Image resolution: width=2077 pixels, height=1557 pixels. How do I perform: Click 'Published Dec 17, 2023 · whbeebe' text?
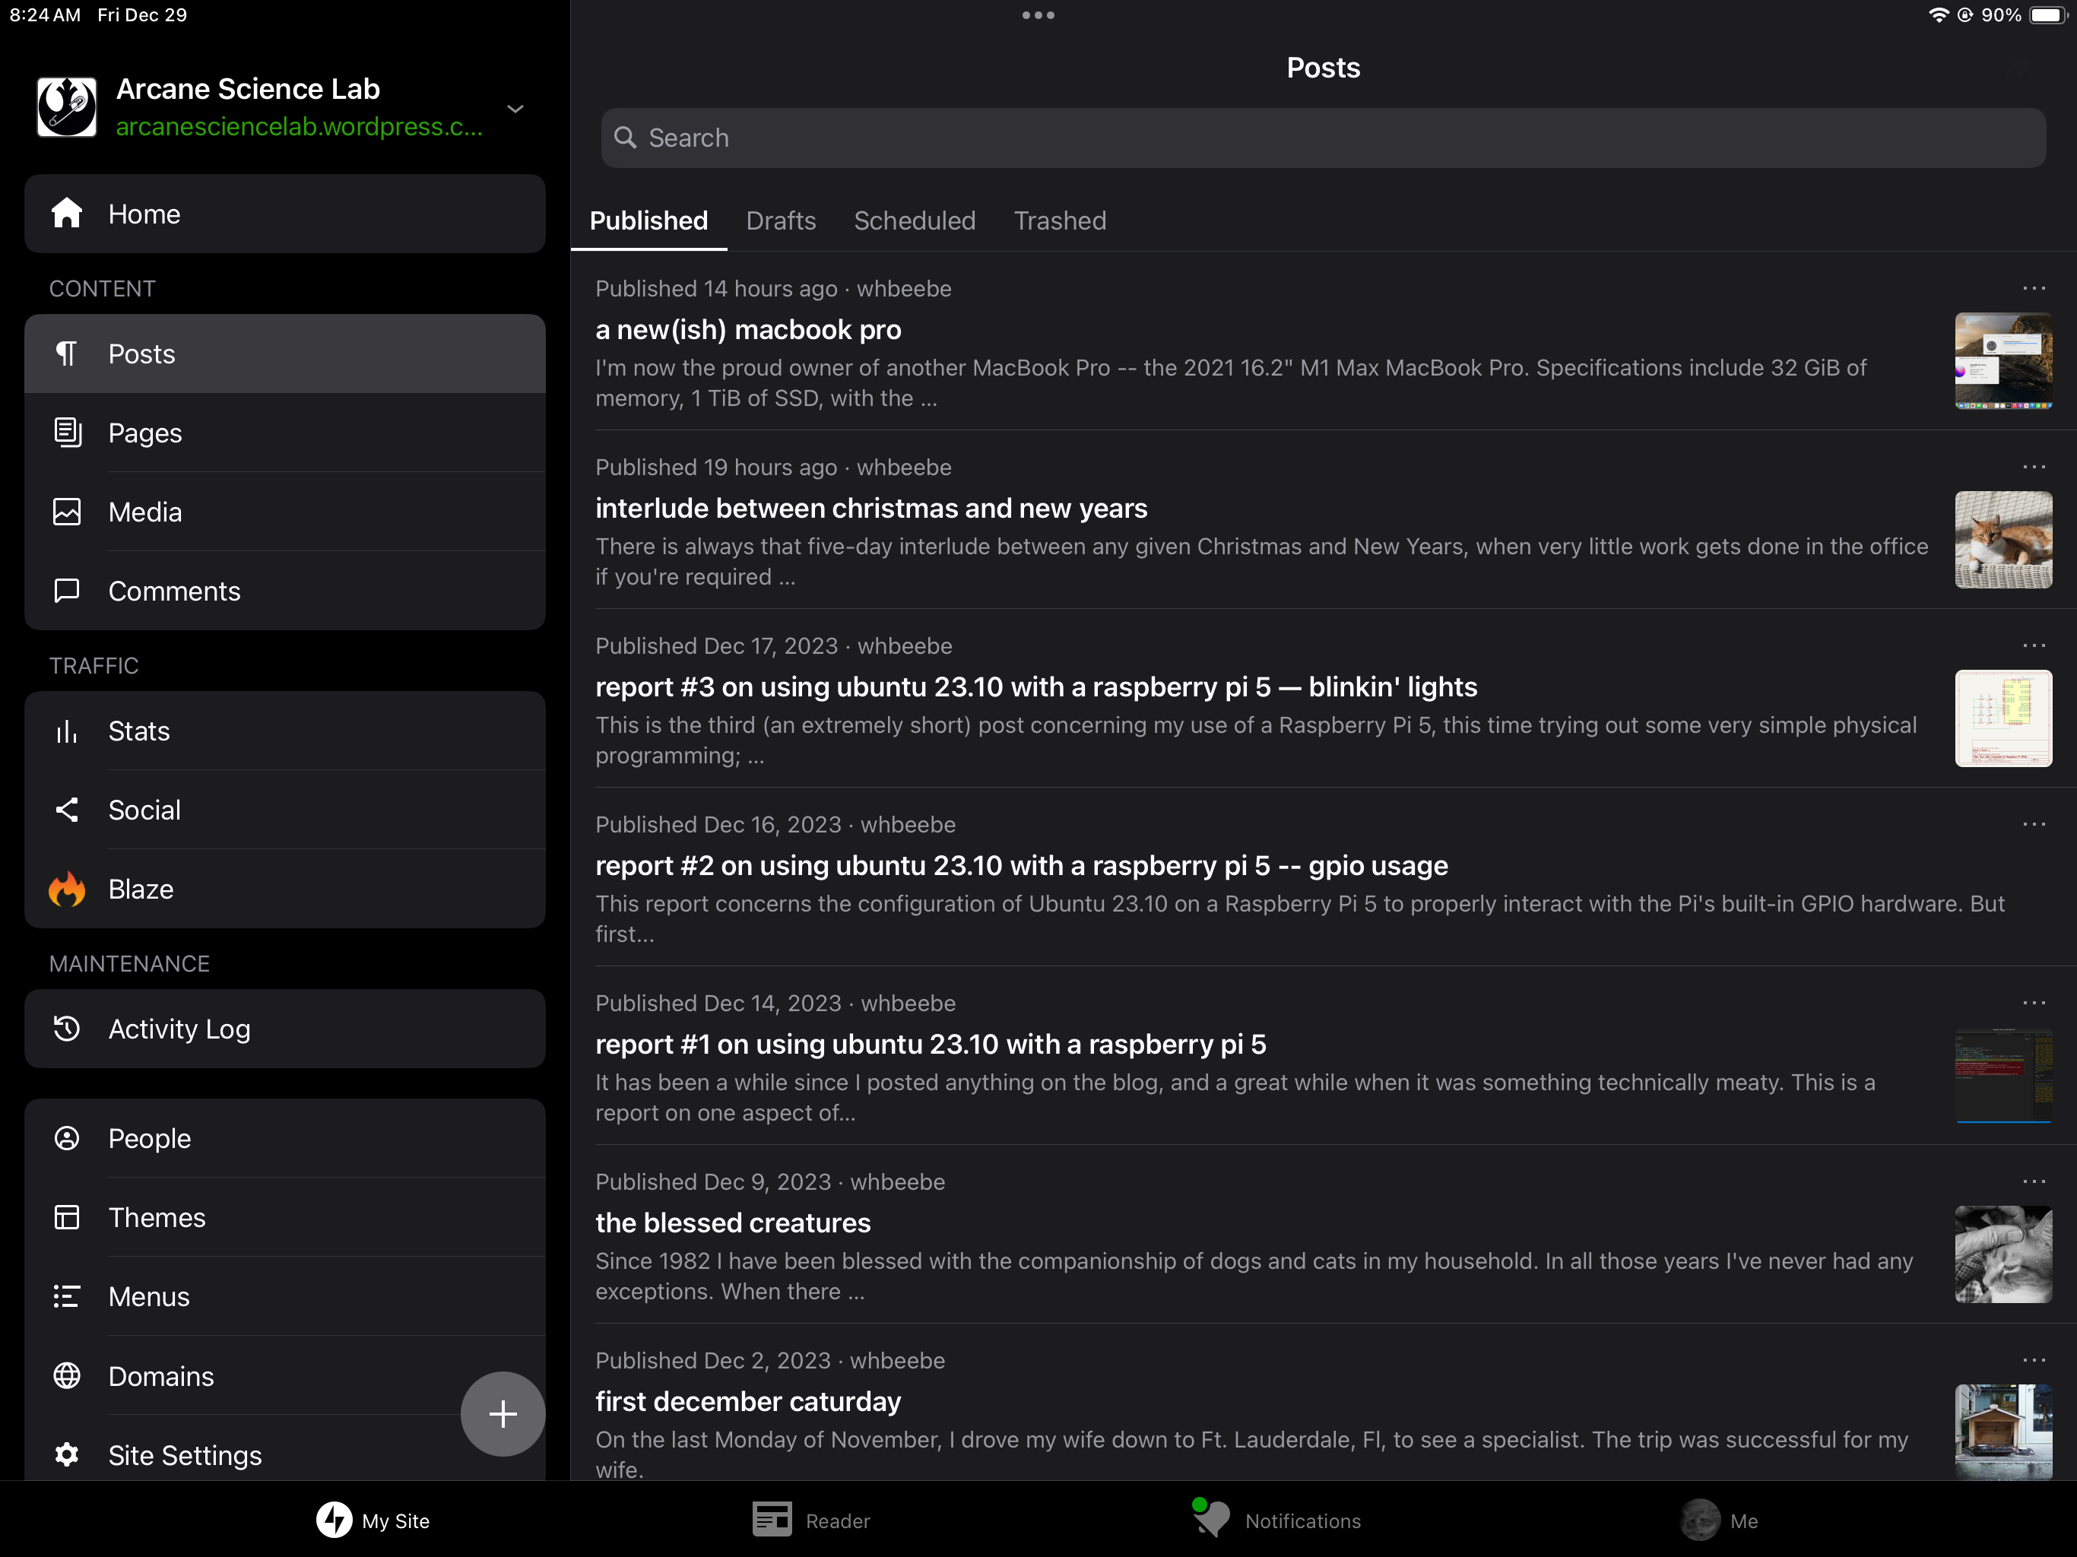(772, 645)
